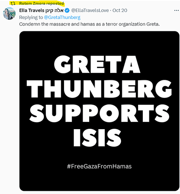The image size is (180, 194).
Task: Click the SUPPORTS word in the image
Action: 99,113
